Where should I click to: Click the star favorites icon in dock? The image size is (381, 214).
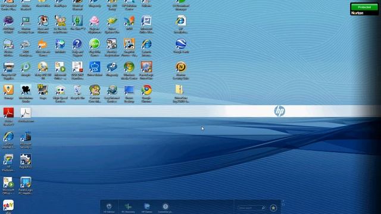(273, 208)
